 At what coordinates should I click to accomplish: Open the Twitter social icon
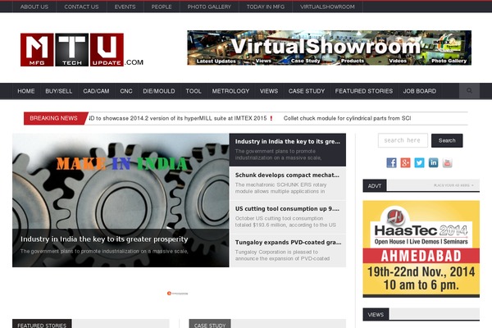coord(420,162)
